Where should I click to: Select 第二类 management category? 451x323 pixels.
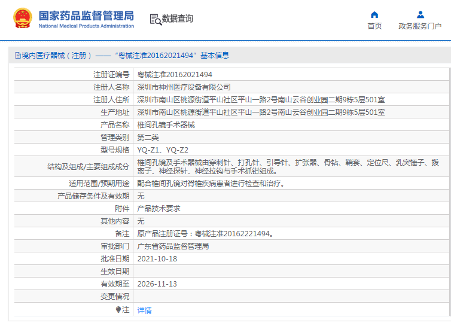[x=148, y=138]
